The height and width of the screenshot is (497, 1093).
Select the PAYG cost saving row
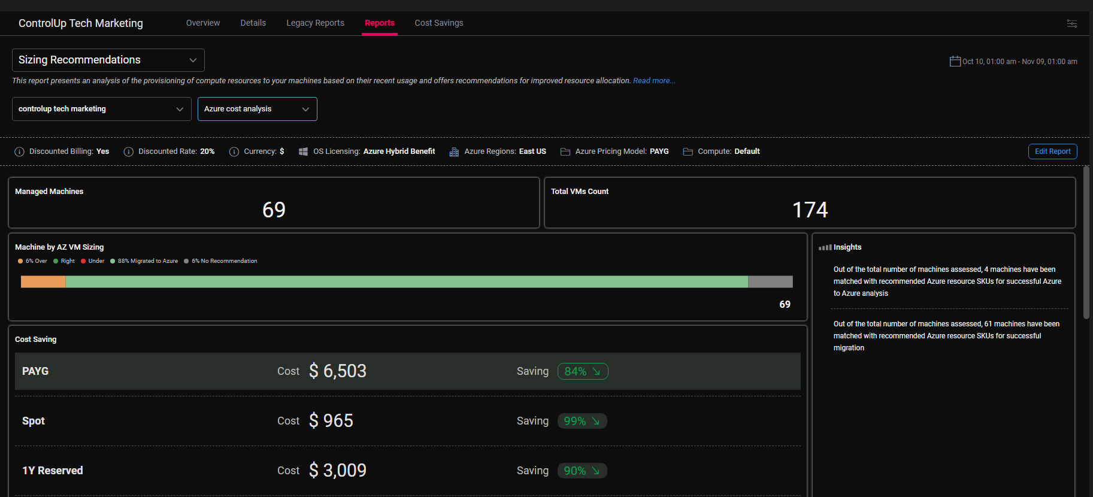(x=408, y=371)
